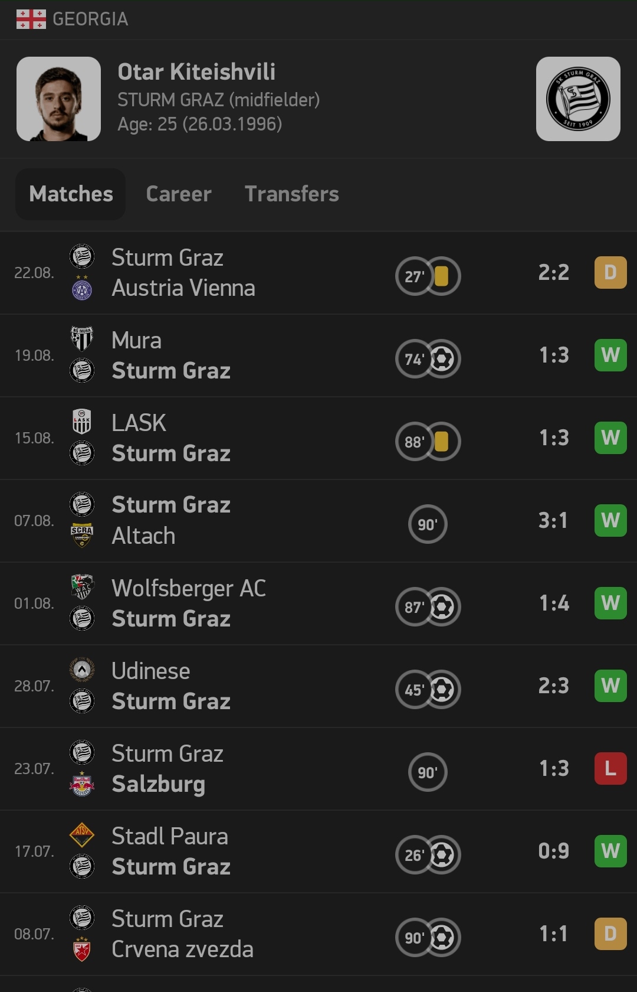Switch to the Career tab
This screenshot has height=992, width=637.
178,194
